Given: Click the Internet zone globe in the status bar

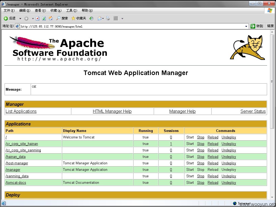Looking at the screenshot, I should (x=235, y=203).
